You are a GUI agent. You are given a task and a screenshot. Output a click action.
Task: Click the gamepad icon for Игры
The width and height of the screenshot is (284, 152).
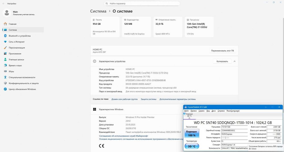click(5, 71)
